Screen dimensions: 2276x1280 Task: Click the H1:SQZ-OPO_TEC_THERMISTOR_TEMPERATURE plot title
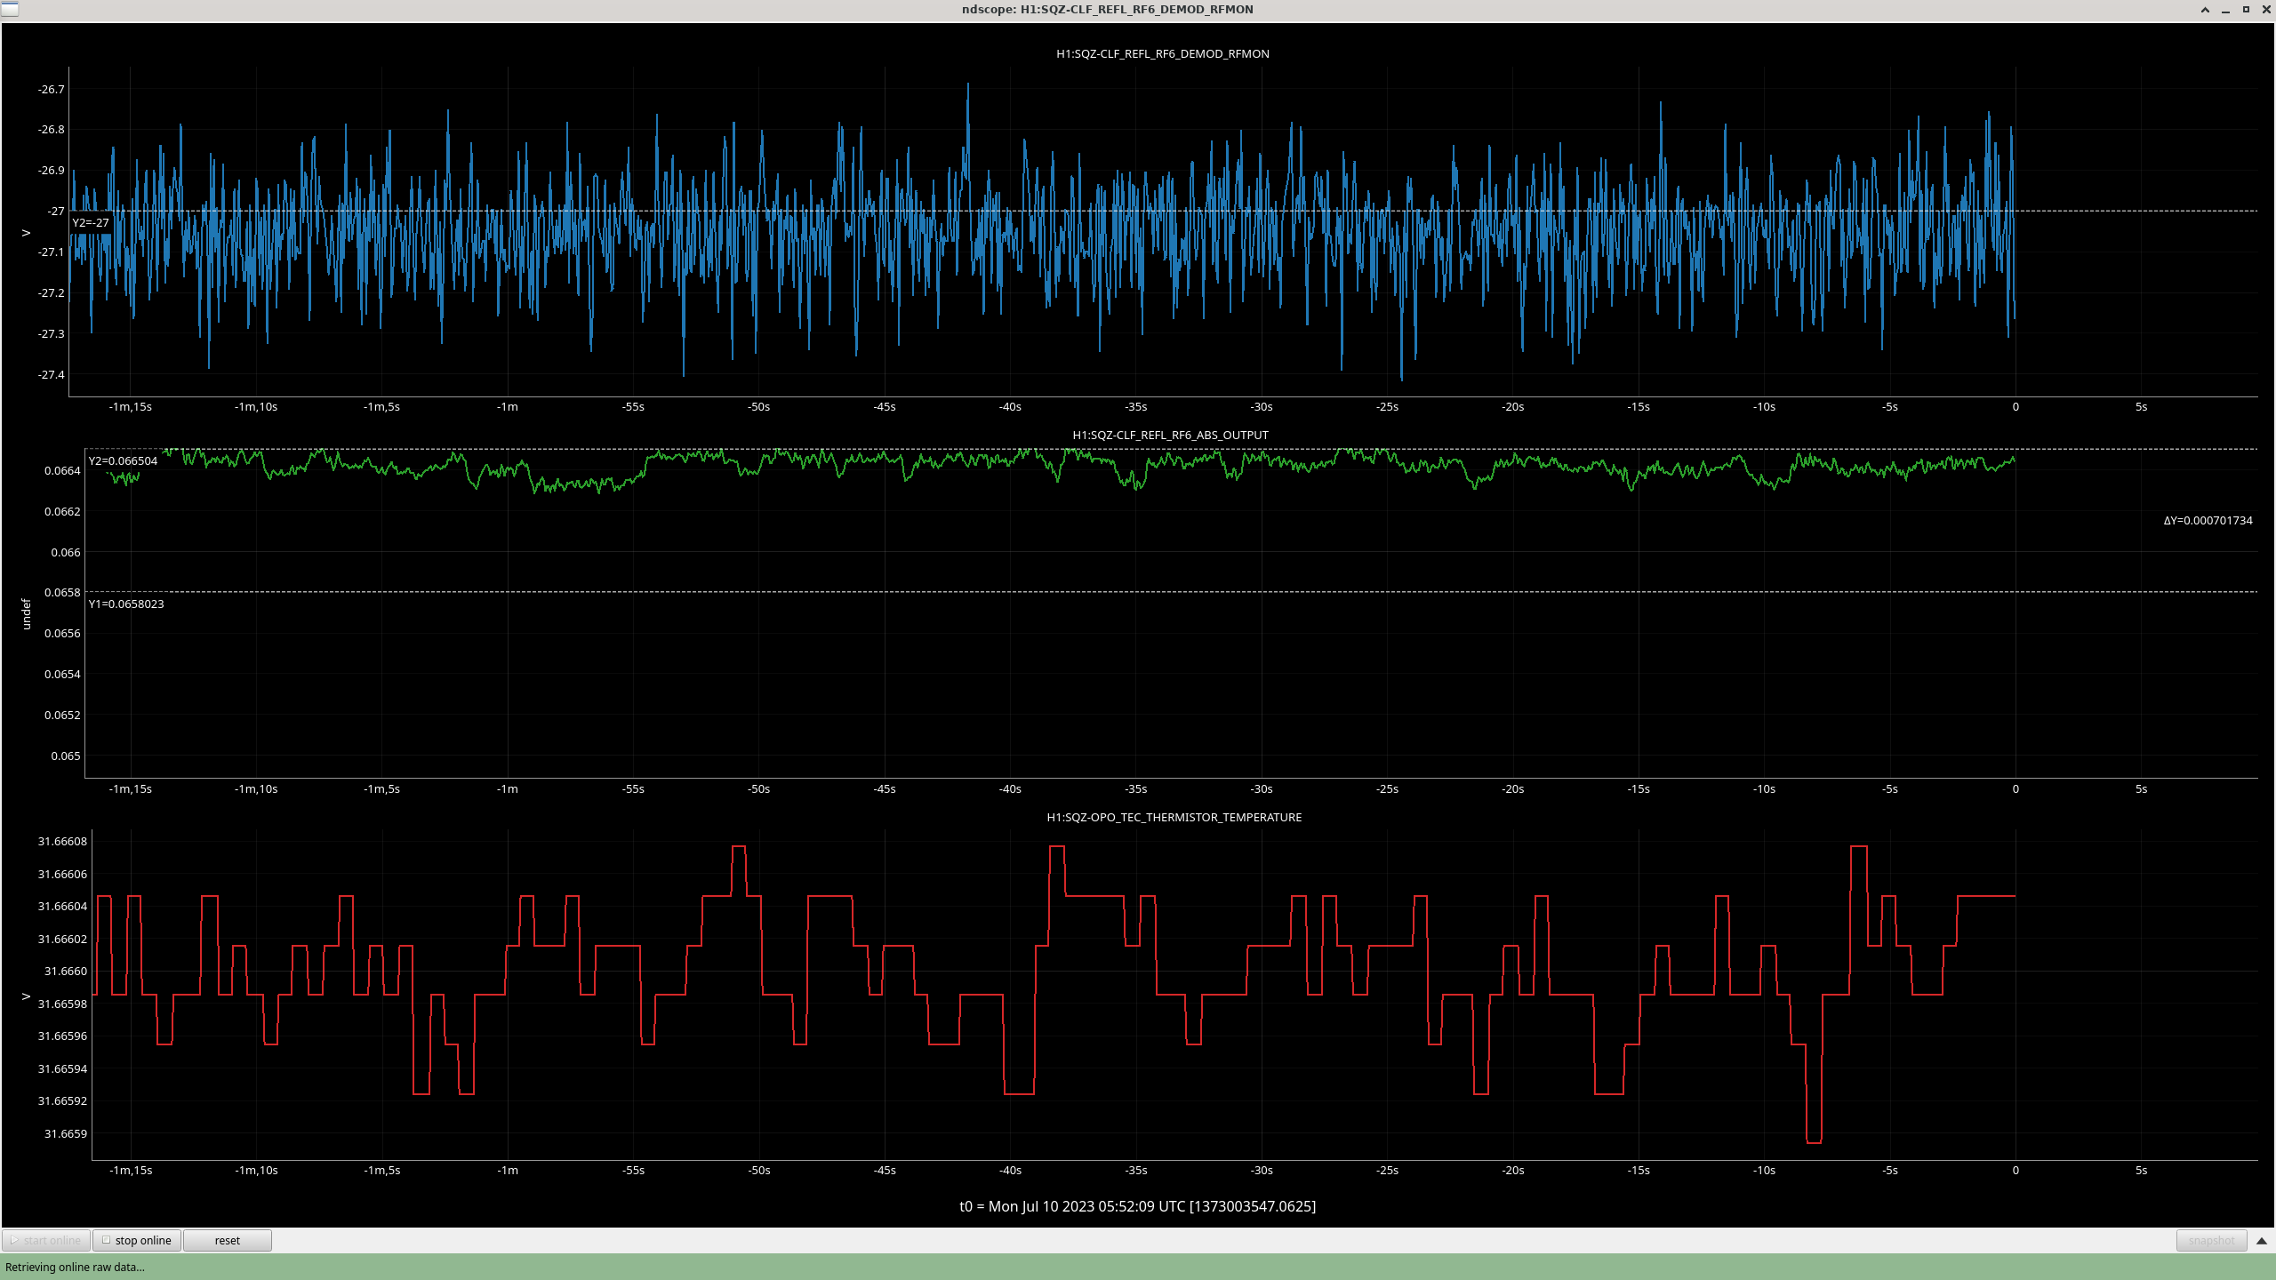[1174, 817]
